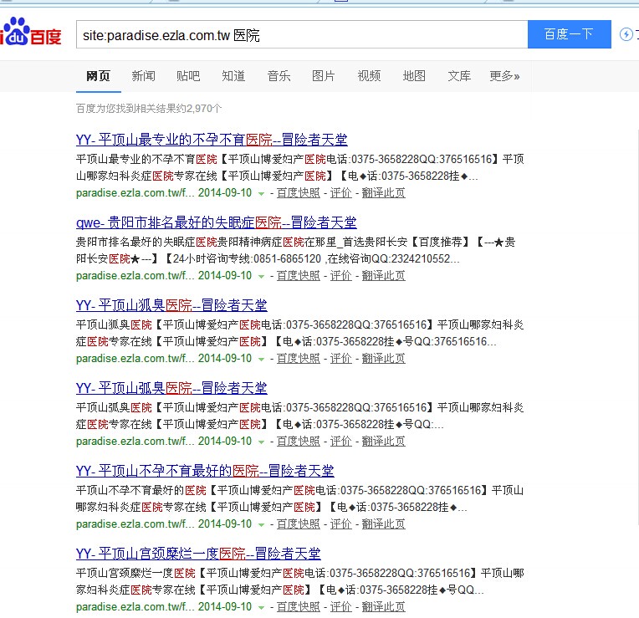Open 百度快照 for 失眠症医院 result
This screenshot has height=618, width=639.
299,276
